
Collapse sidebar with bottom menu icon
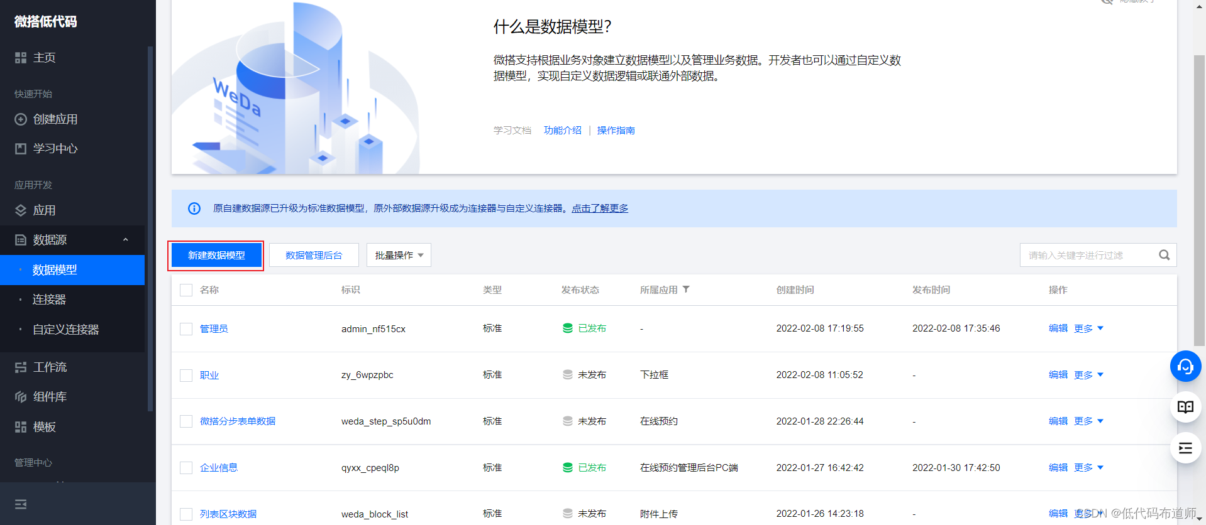(21, 504)
